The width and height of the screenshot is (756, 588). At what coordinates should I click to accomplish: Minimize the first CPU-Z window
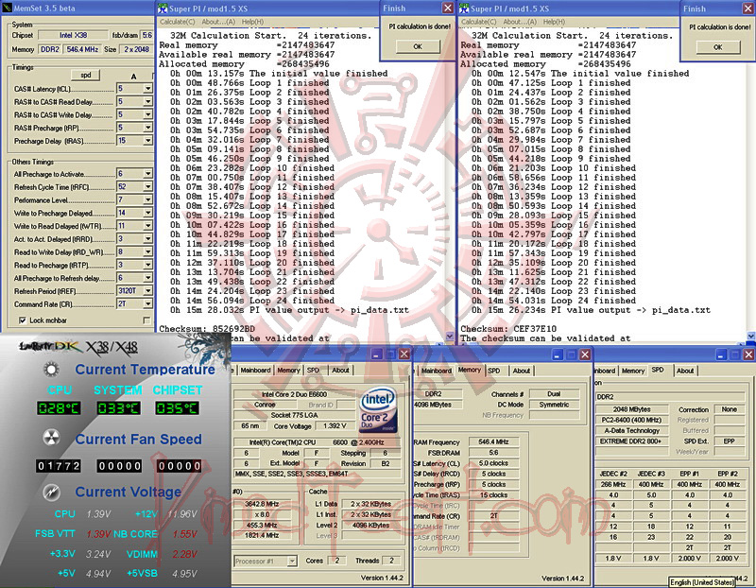click(377, 355)
